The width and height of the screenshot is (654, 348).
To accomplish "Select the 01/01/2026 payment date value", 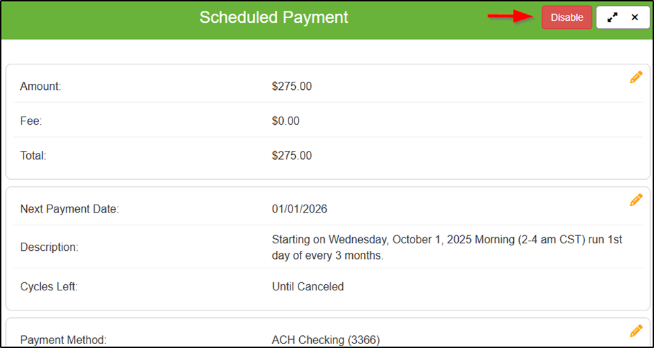I will coord(300,209).
